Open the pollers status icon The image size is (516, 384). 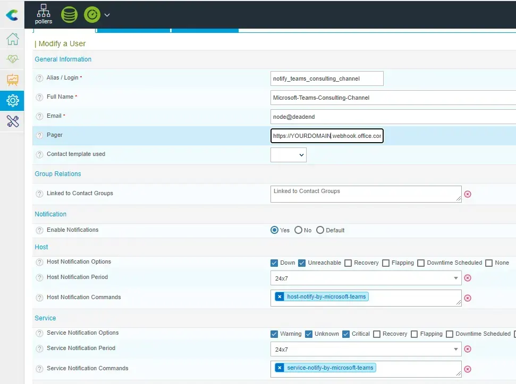click(44, 14)
